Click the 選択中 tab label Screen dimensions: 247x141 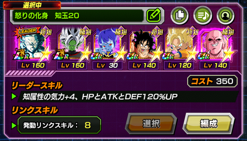(x=32, y=5)
